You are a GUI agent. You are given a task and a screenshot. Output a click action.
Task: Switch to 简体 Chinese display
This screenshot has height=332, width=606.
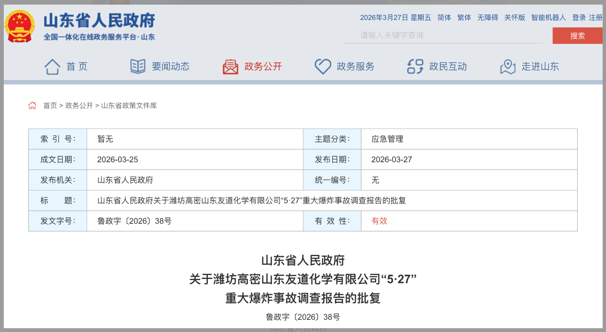click(444, 18)
